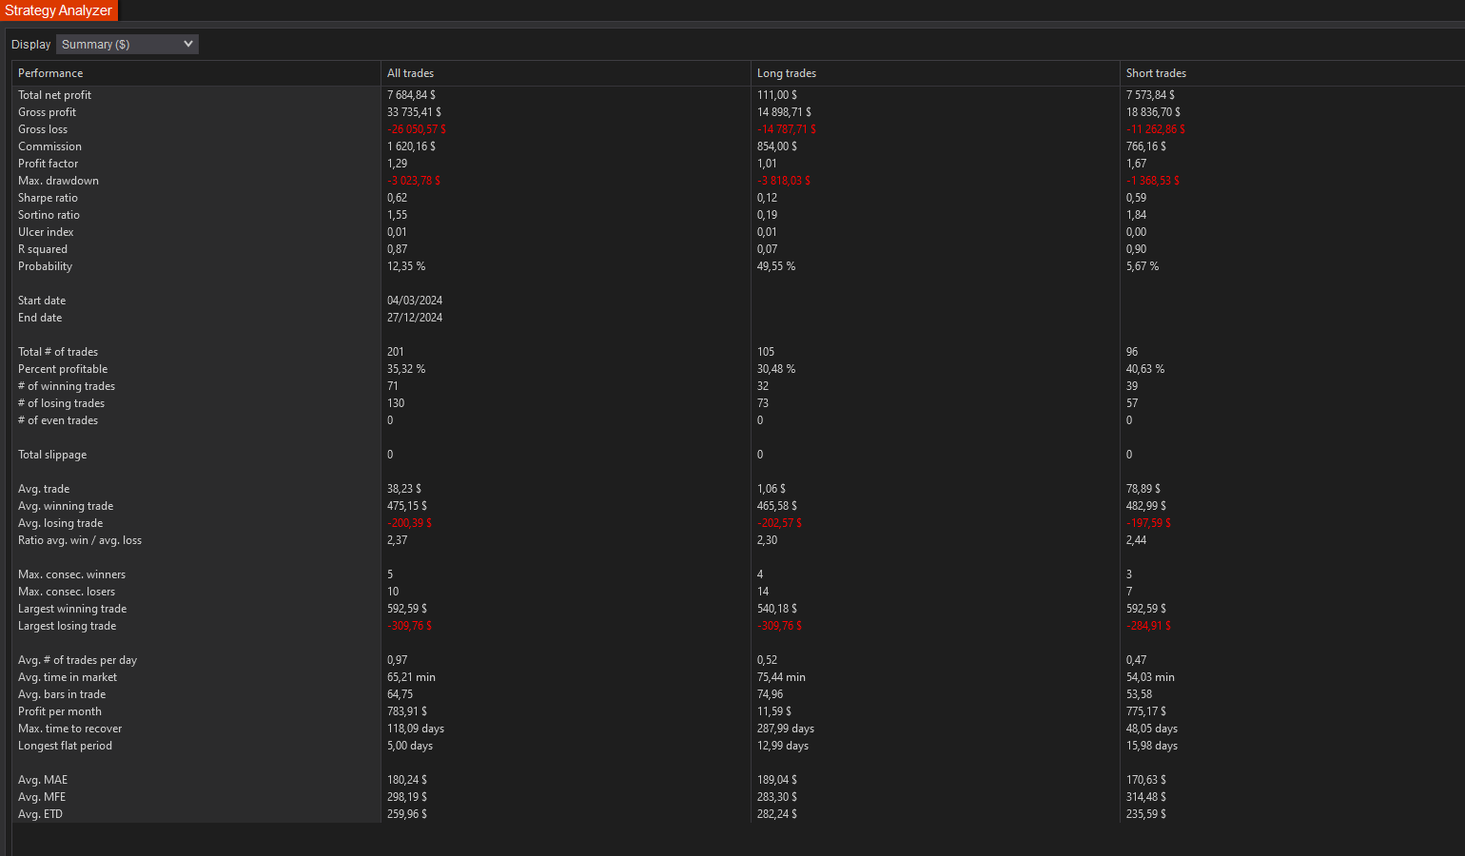Click Short trades percent profitable 40,63 %

[x=1145, y=369]
